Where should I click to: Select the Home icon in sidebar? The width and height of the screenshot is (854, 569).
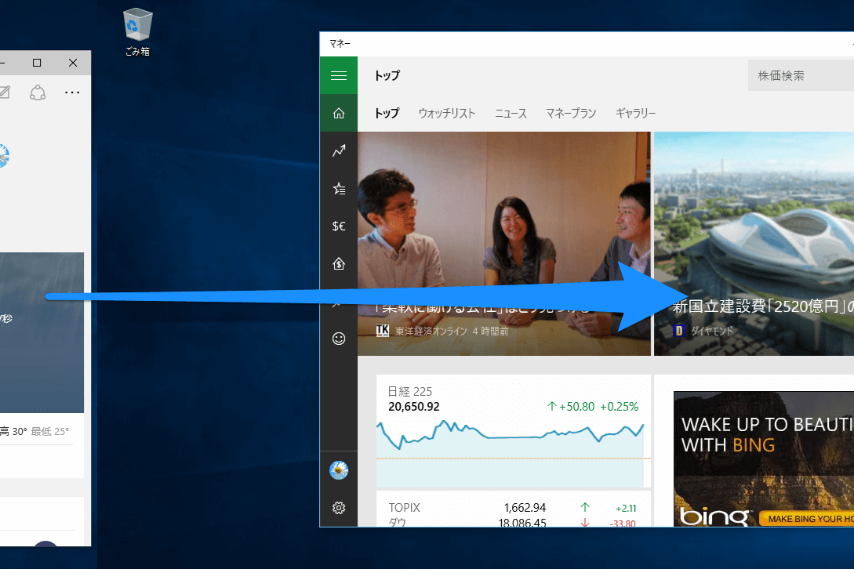click(x=338, y=114)
